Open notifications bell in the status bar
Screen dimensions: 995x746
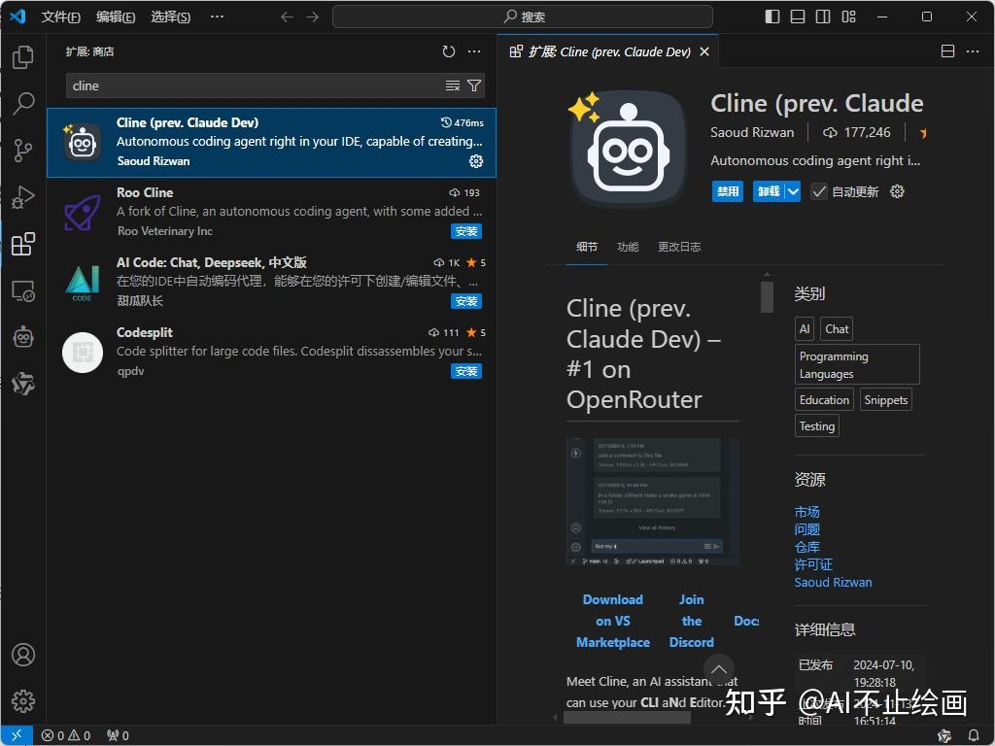click(x=976, y=735)
